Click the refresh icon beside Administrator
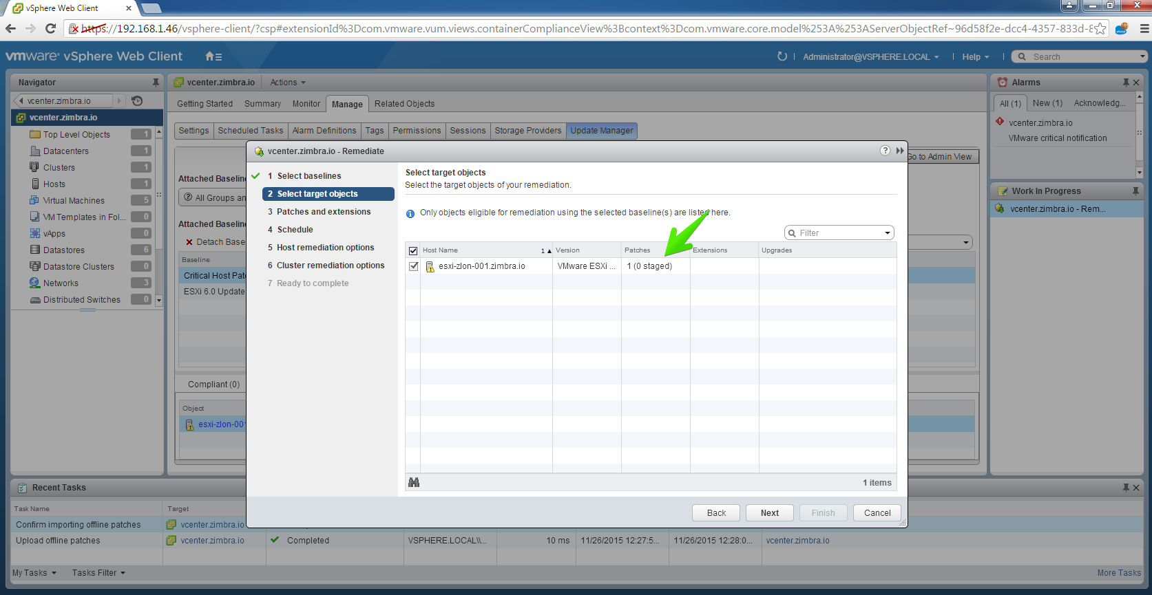 pos(782,56)
